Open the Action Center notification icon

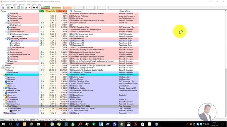pos(222,124)
